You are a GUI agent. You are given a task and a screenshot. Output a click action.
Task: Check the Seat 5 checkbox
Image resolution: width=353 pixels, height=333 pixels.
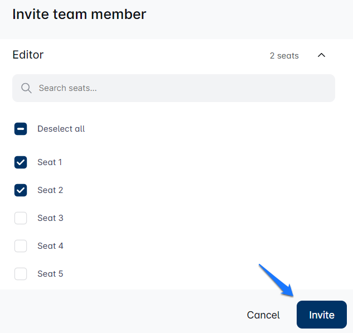[x=21, y=274]
